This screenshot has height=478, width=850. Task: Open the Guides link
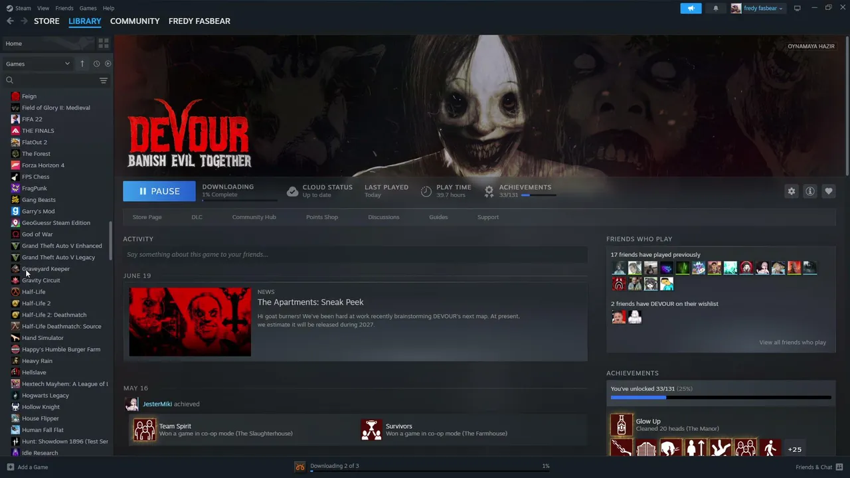[438, 217]
